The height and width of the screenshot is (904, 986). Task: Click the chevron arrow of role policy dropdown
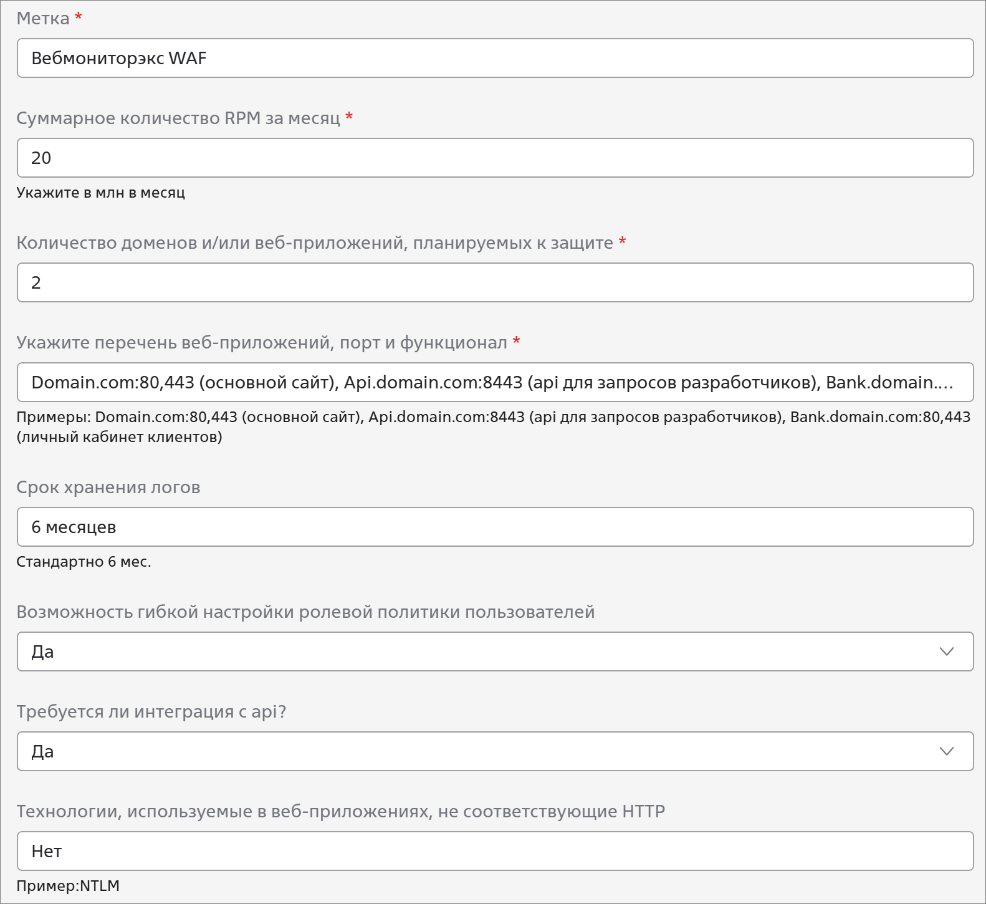946,652
